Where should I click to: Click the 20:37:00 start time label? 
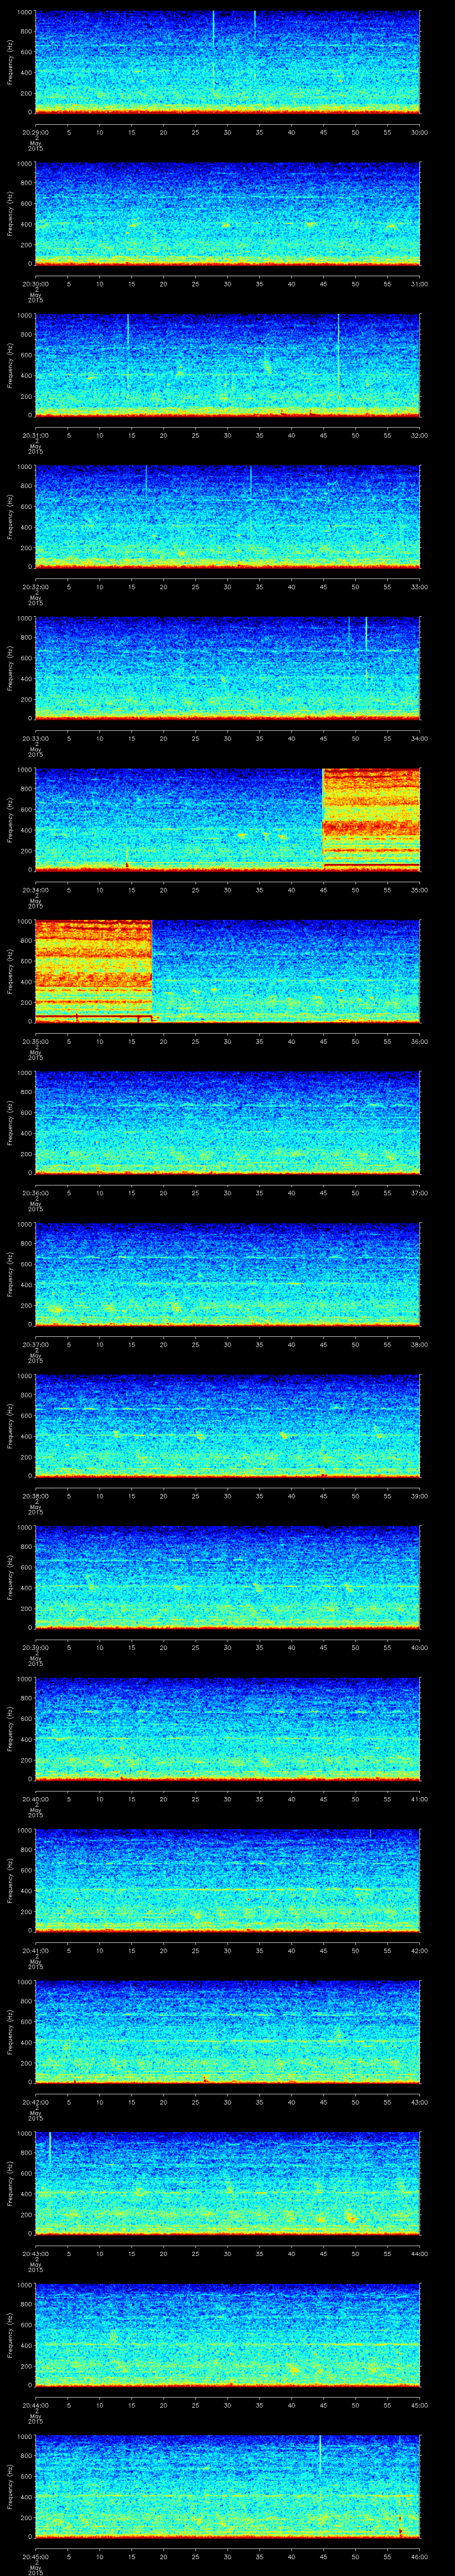[35, 1345]
